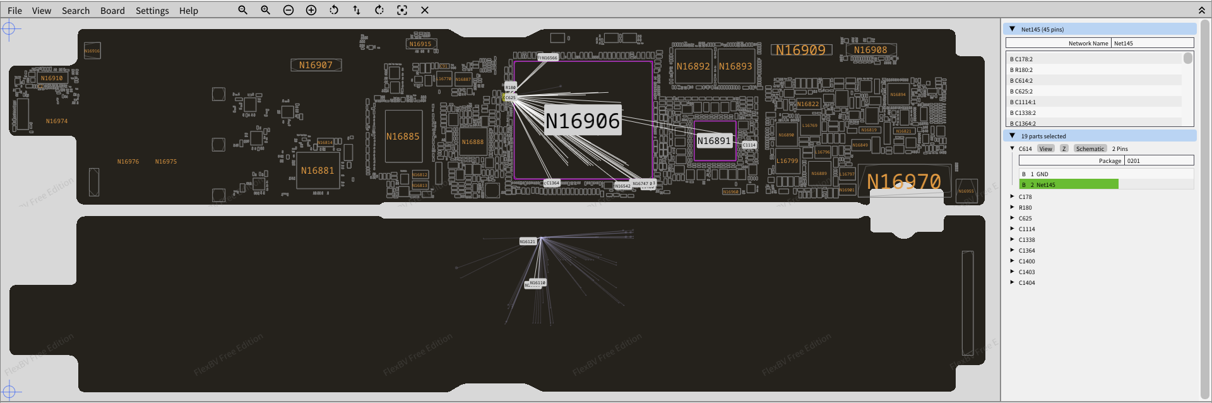Select the green highlighted Net145 pin row
The image size is (1212, 403).
[1069, 184]
